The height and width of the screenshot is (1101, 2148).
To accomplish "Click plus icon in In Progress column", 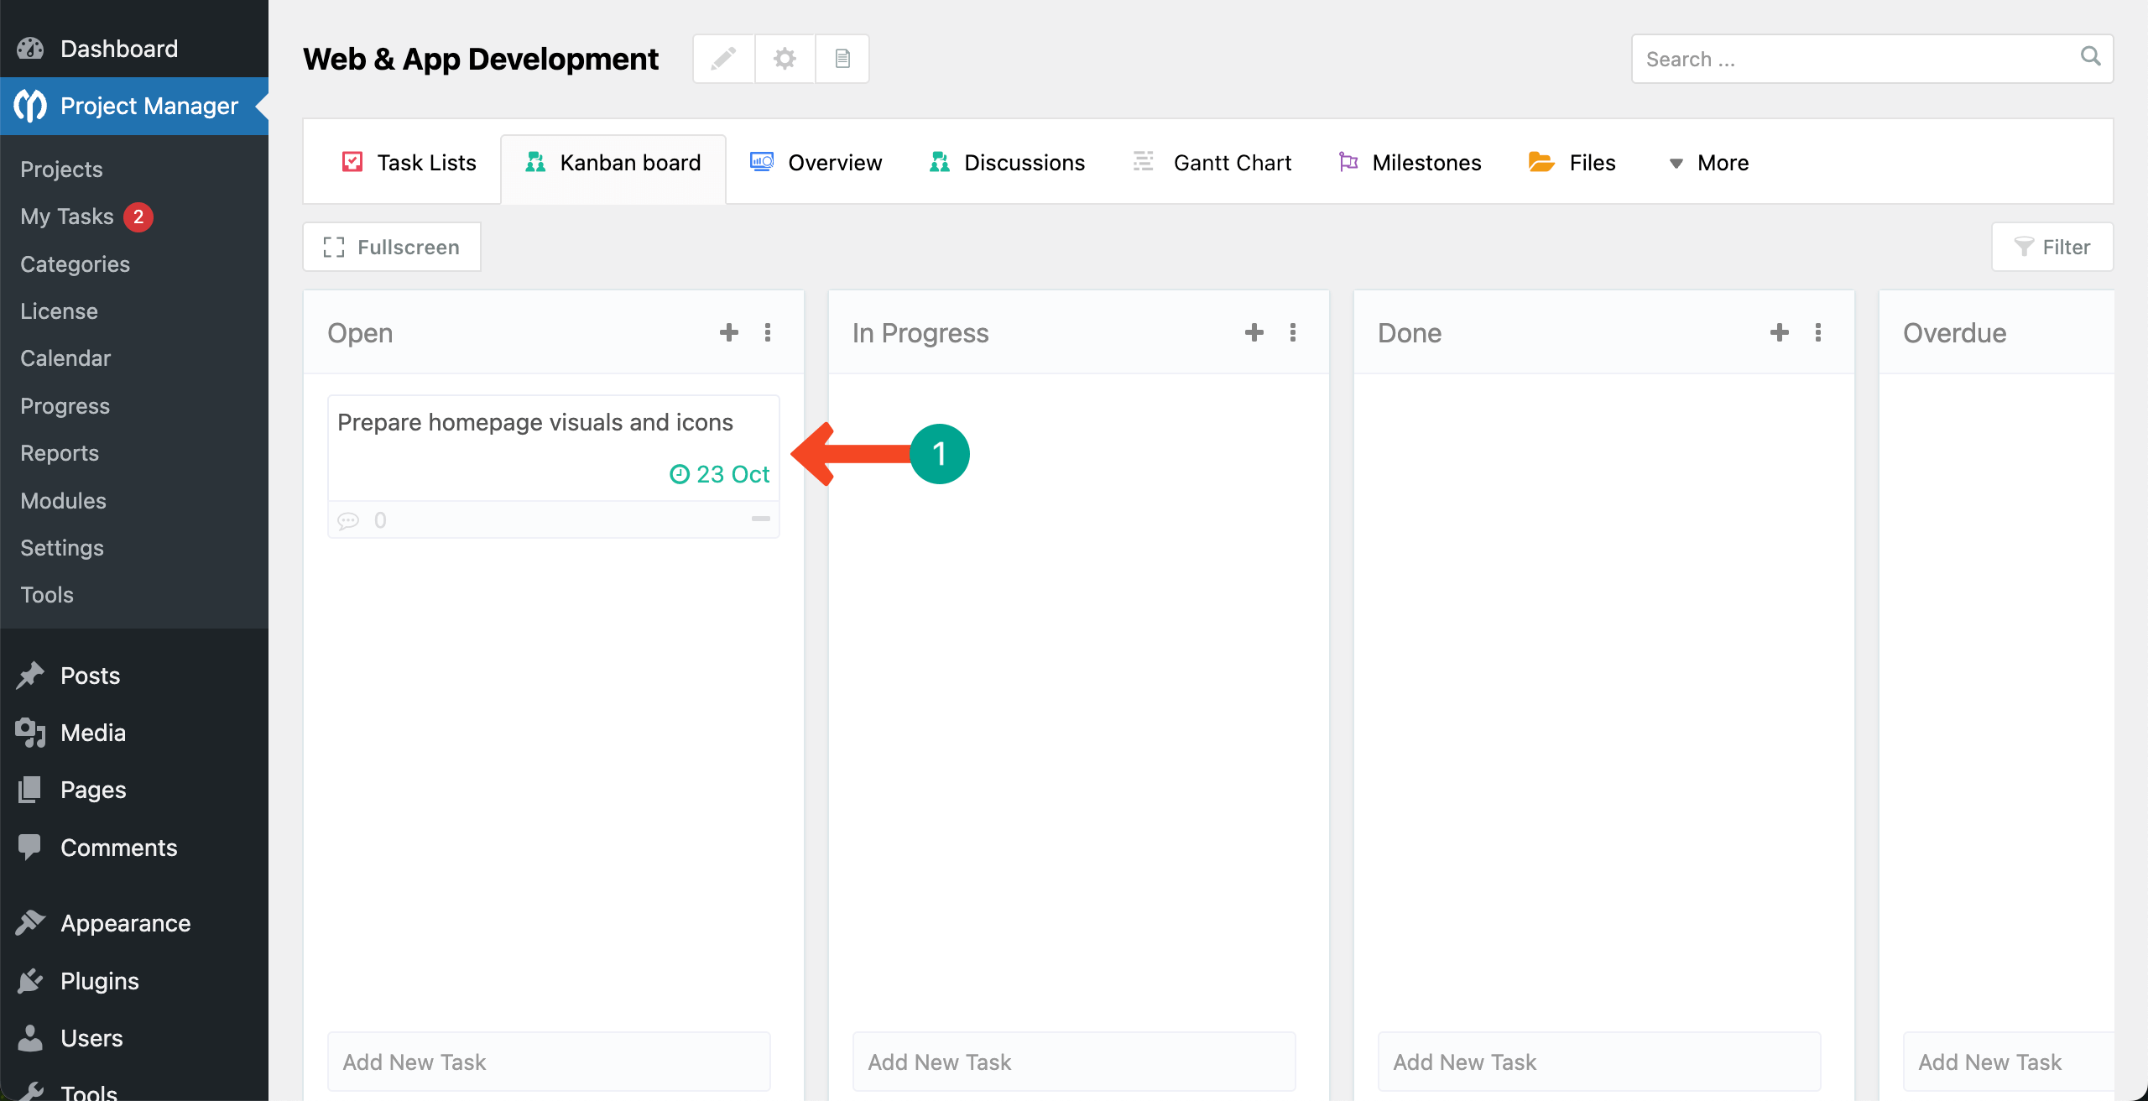I will click(1254, 332).
